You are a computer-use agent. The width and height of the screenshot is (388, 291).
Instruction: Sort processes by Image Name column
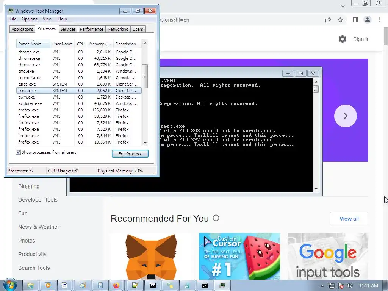point(33,44)
